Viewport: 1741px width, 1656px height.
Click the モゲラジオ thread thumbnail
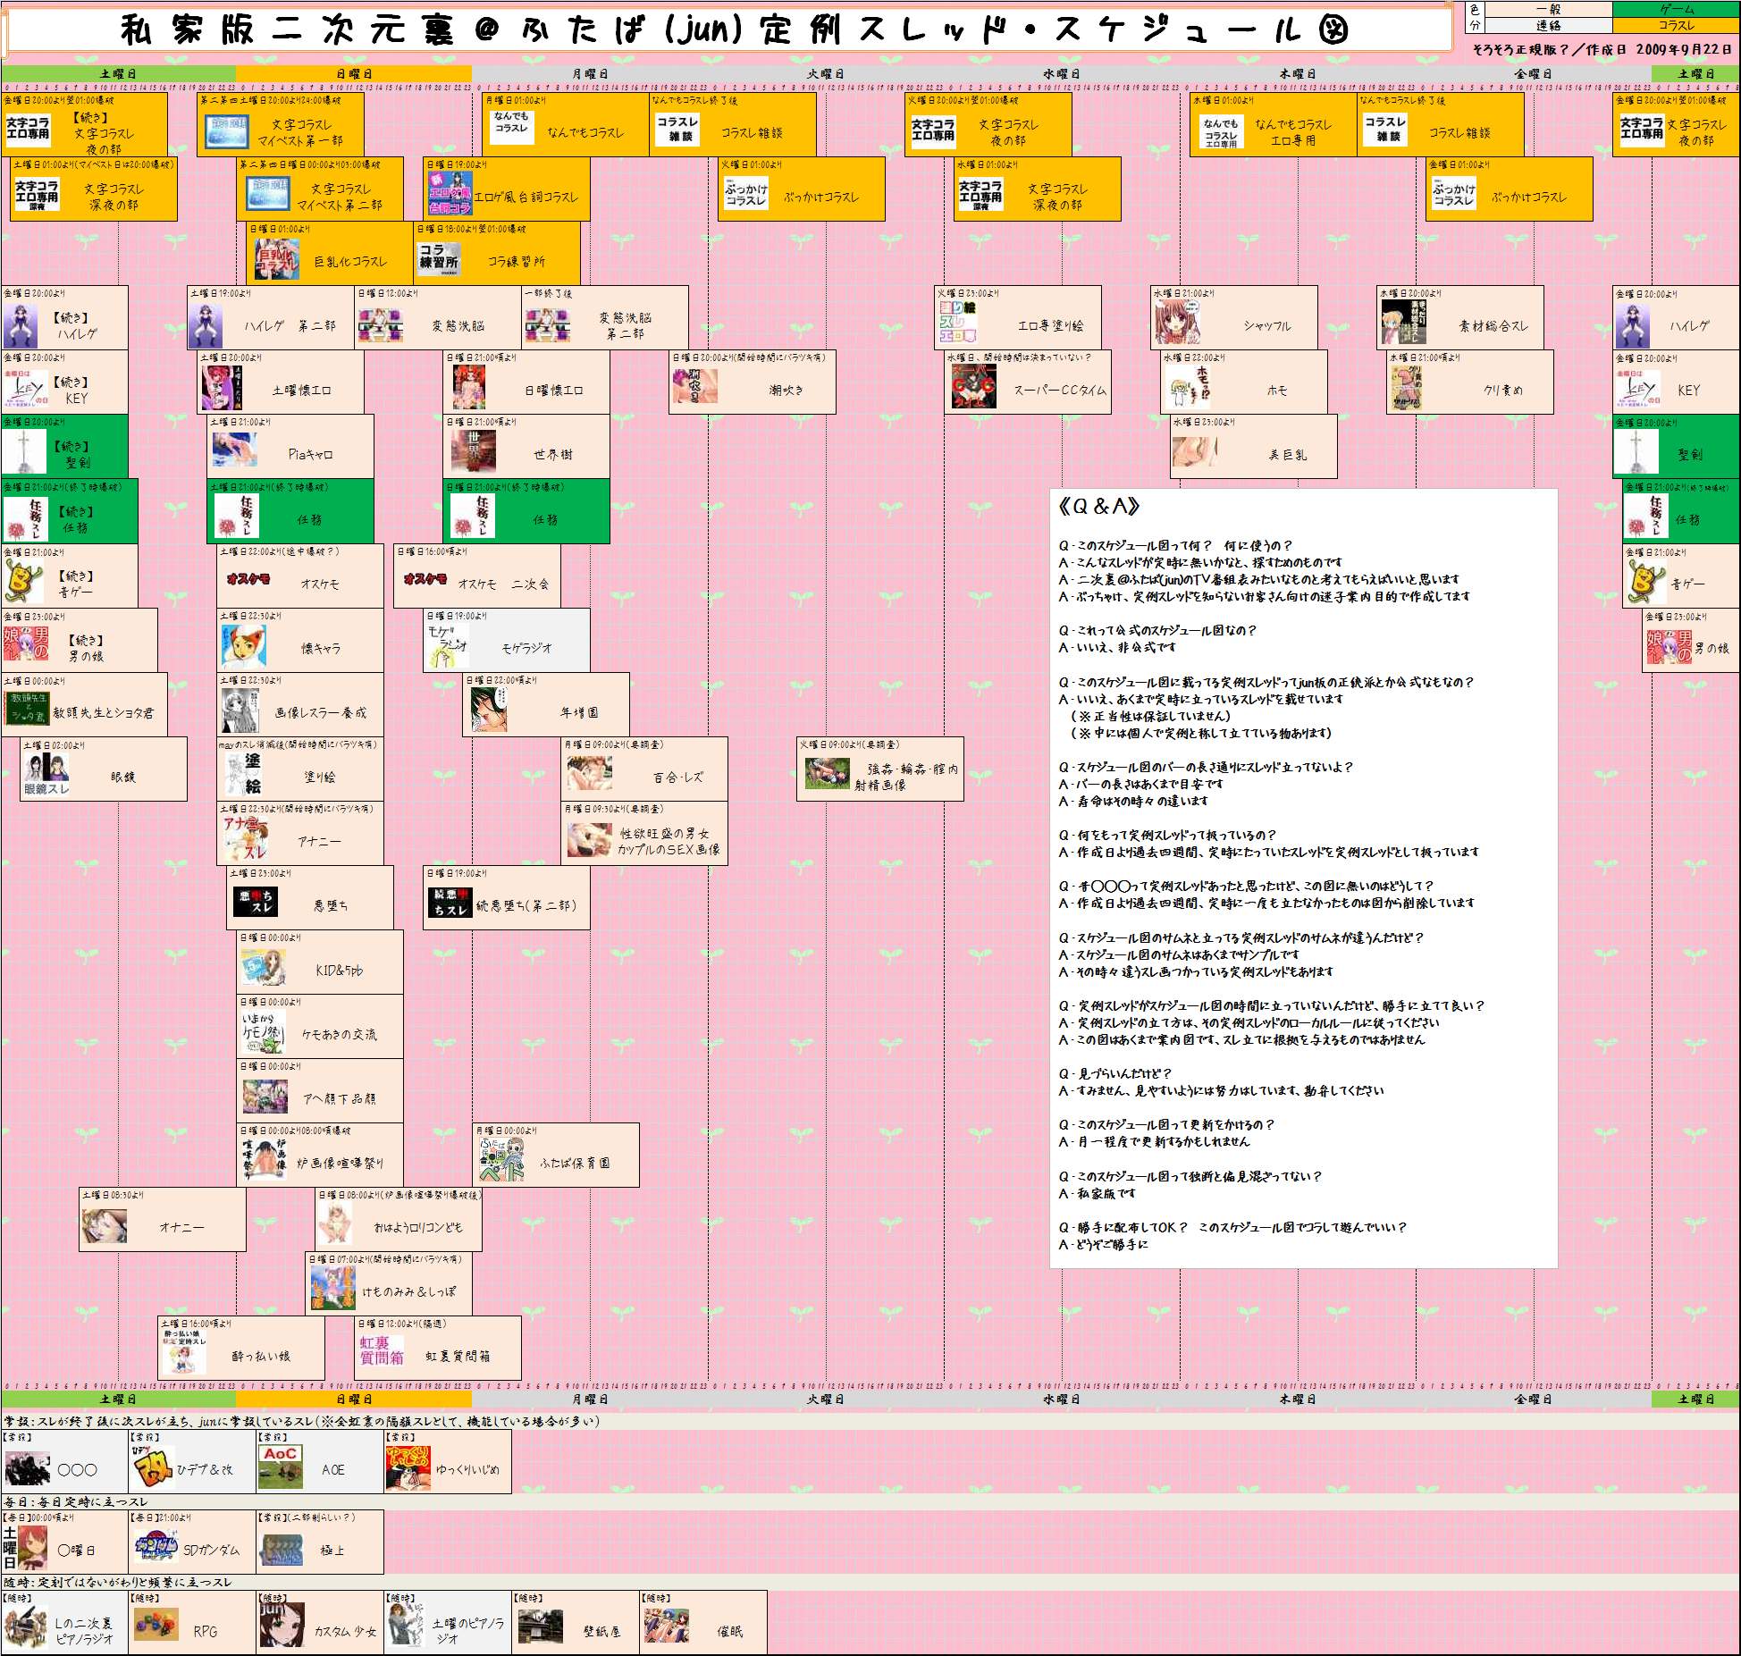447,647
